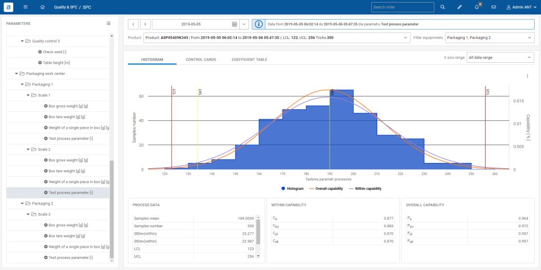Switch to Coefficient Table tab
This screenshot has height=270, width=541.
[249, 59]
